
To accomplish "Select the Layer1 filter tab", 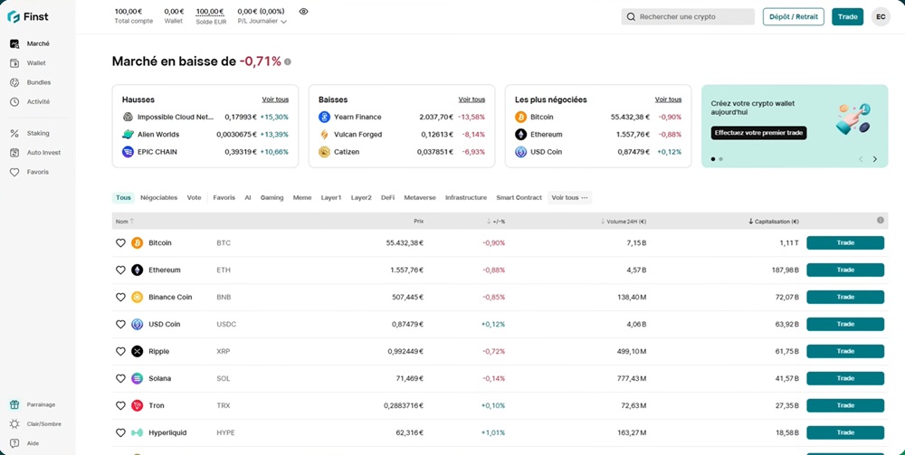I will click(330, 198).
